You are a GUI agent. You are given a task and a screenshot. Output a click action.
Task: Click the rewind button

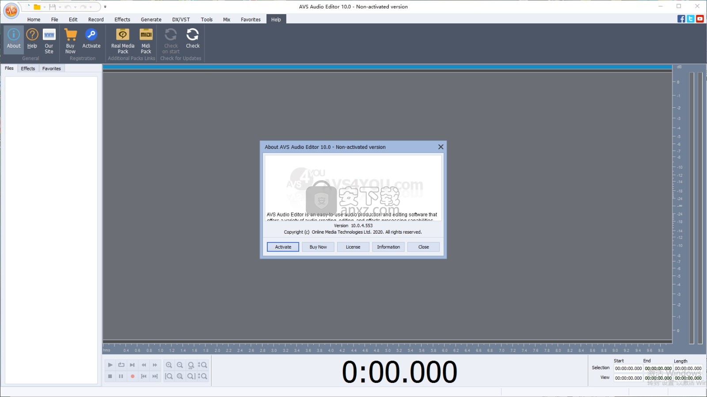click(144, 365)
